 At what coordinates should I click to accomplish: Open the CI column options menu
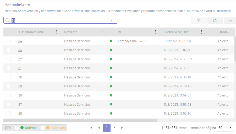[156, 32]
